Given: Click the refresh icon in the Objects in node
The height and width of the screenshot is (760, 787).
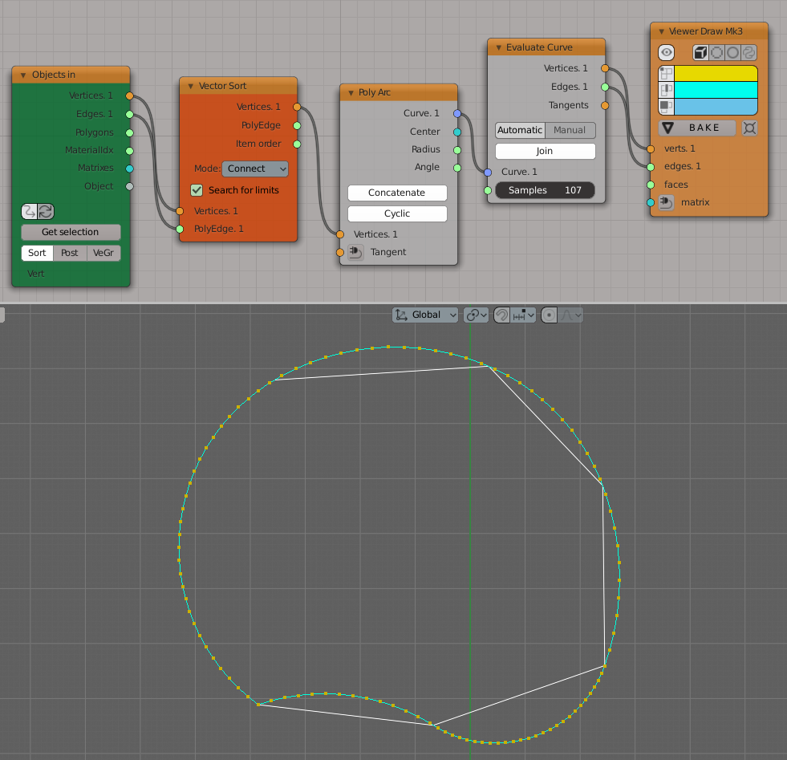Looking at the screenshot, I should point(46,211).
